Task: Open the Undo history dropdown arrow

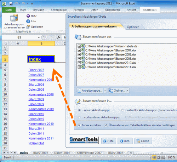Action: pos(19,4)
